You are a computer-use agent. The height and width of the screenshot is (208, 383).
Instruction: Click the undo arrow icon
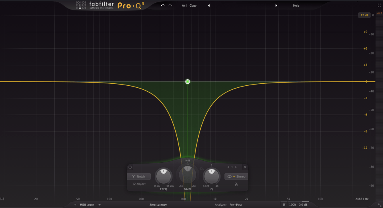[x=163, y=6]
